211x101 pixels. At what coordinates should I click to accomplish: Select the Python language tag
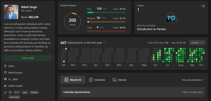pos(34,92)
